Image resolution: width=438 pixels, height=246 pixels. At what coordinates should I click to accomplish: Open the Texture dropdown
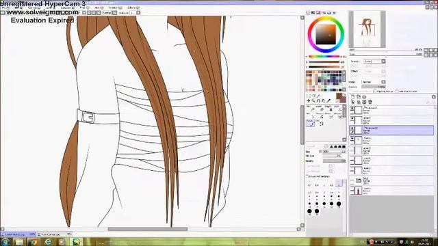[374, 61]
